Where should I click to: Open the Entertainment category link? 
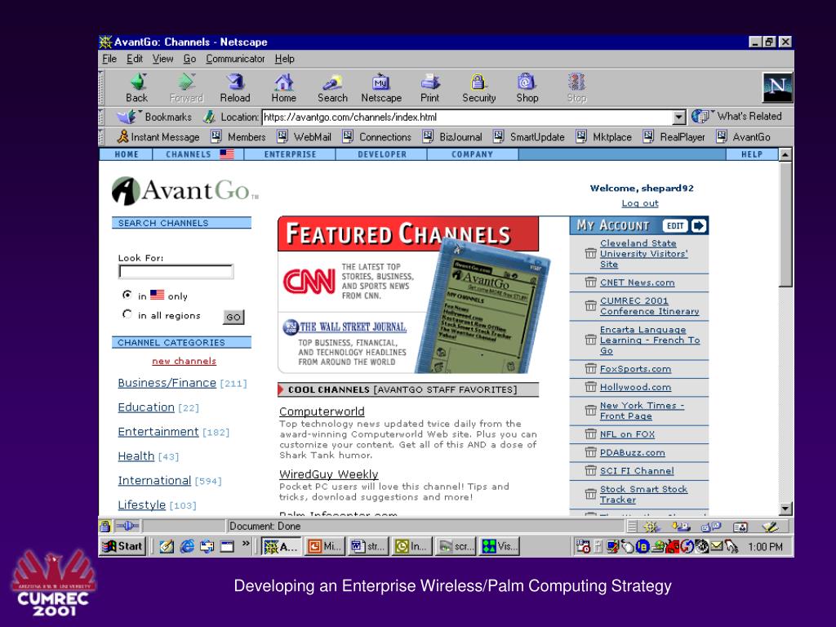pos(158,431)
